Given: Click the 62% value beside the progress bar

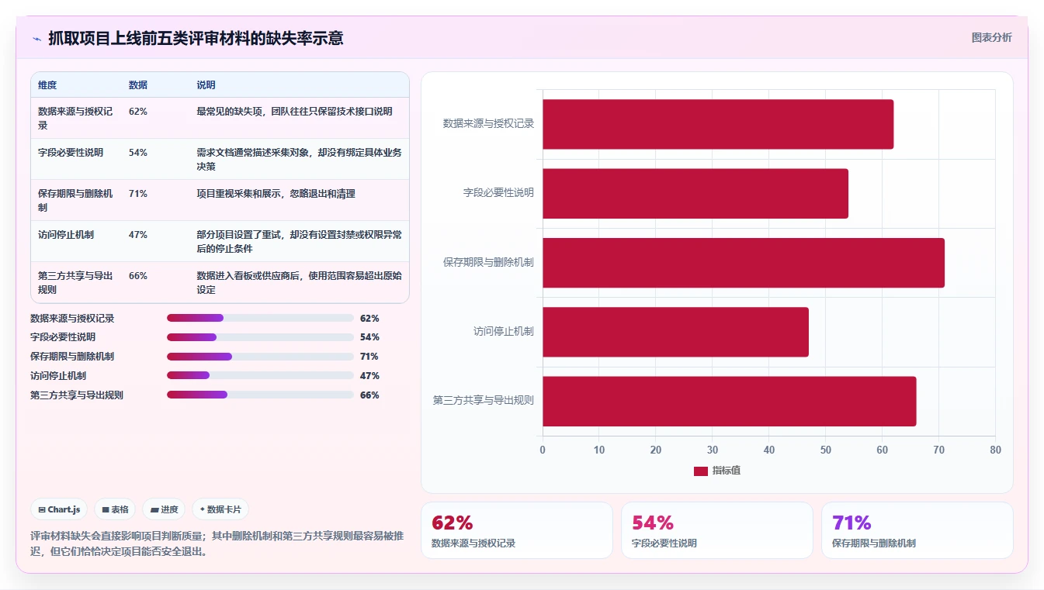Looking at the screenshot, I should 369,318.
